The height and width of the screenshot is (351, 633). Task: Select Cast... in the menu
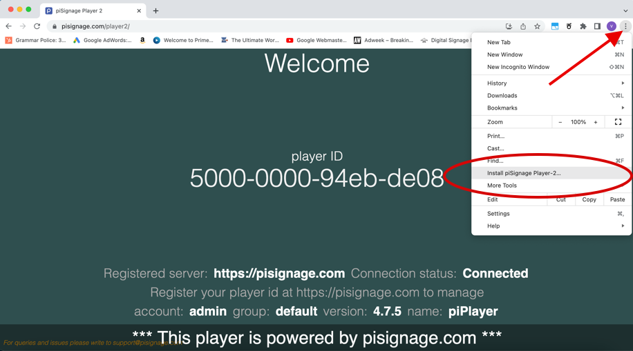(551, 148)
